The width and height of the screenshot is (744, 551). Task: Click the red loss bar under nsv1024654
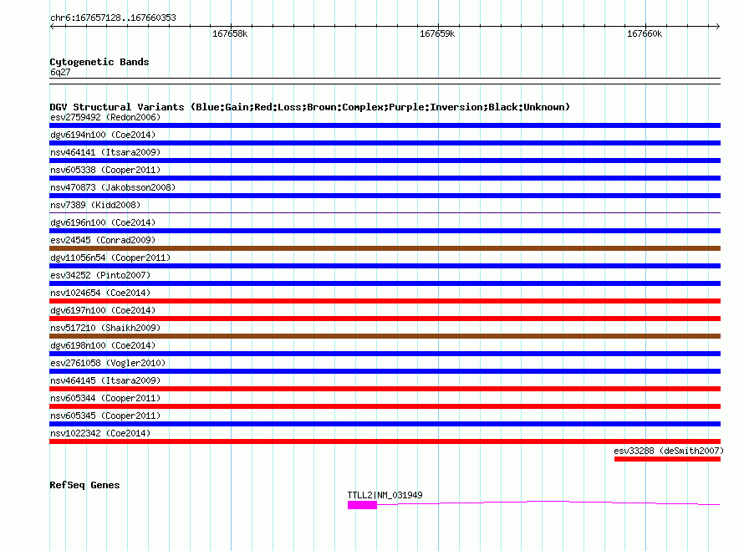point(385,301)
